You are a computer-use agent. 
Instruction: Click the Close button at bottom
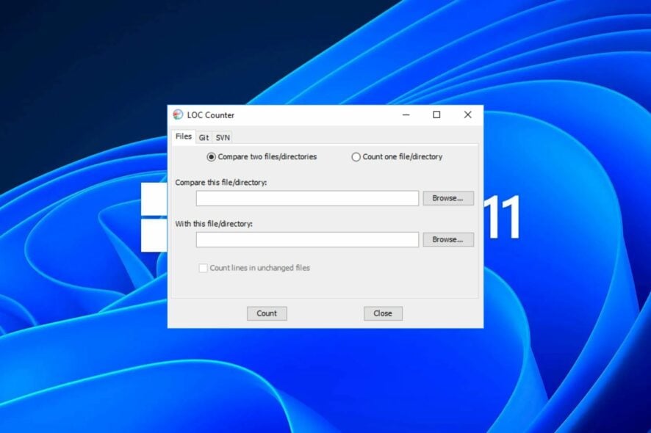[383, 313]
